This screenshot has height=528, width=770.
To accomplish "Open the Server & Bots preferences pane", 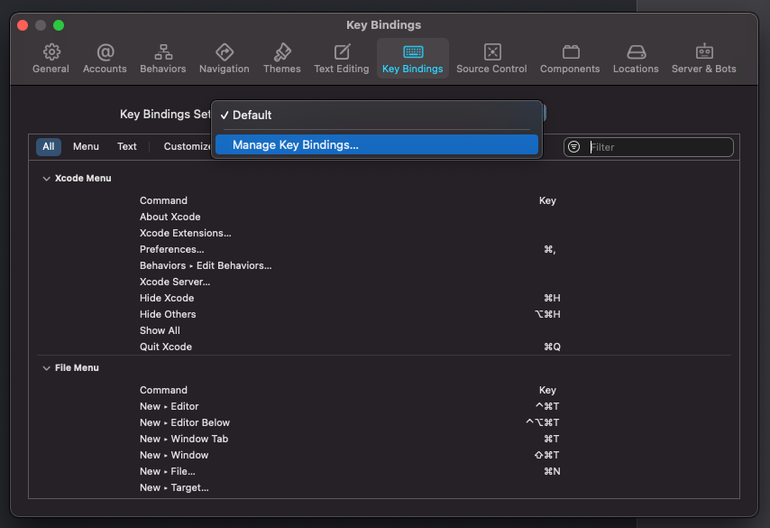I will coord(703,59).
